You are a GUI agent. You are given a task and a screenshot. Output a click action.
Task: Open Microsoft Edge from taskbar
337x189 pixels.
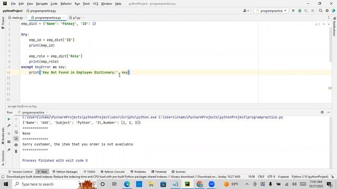point(127,184)
